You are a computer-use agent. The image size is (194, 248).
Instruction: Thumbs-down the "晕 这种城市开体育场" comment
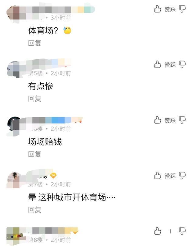(182, 176)
